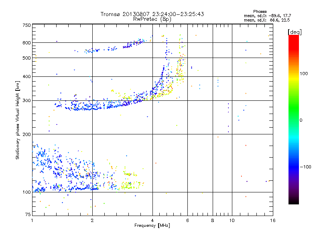The height and width of the screenshot is (240, 321).
Task: Click the x-axis tick label '10'
Action: click(x=232, y=220)
